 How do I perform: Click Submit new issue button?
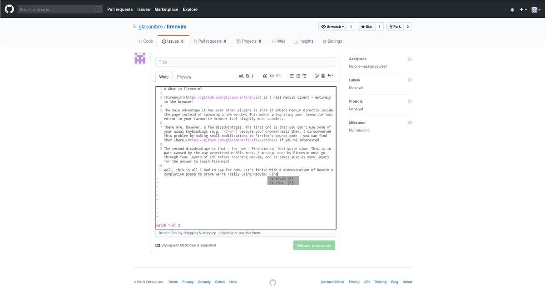tap(314, 246)
